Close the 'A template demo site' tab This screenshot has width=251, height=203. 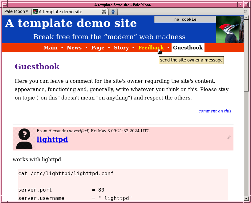tap(104, 12)
